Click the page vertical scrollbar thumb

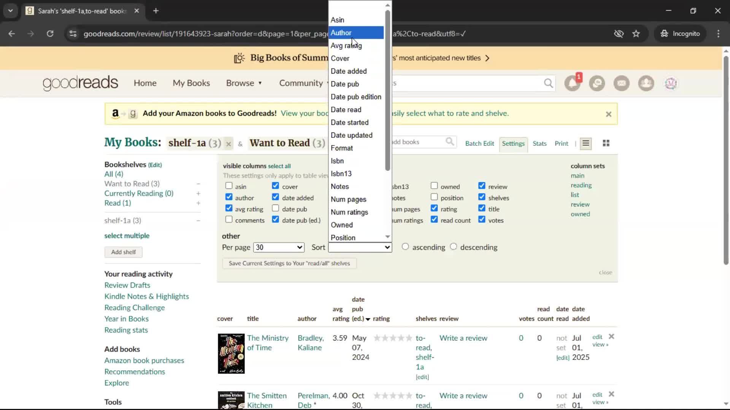[x=726, y=160]
